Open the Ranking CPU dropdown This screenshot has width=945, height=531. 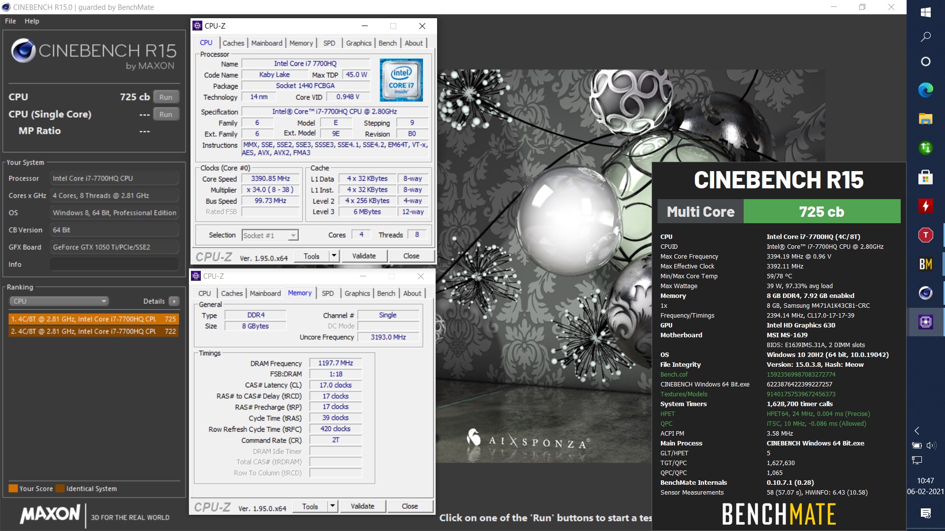(x=59, y=301)
